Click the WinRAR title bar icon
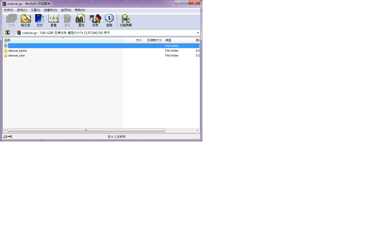This screenshot has width=365, height=228. [4, 4]
